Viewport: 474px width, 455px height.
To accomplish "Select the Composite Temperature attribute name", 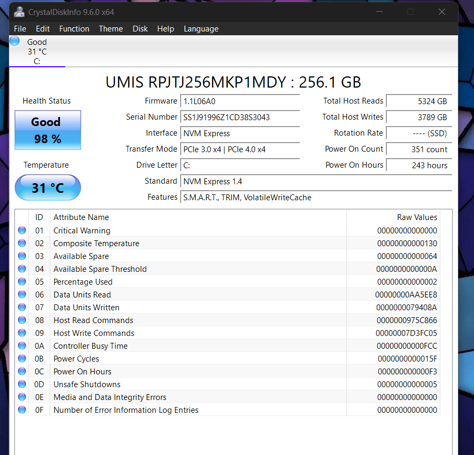I will (96, 243).
